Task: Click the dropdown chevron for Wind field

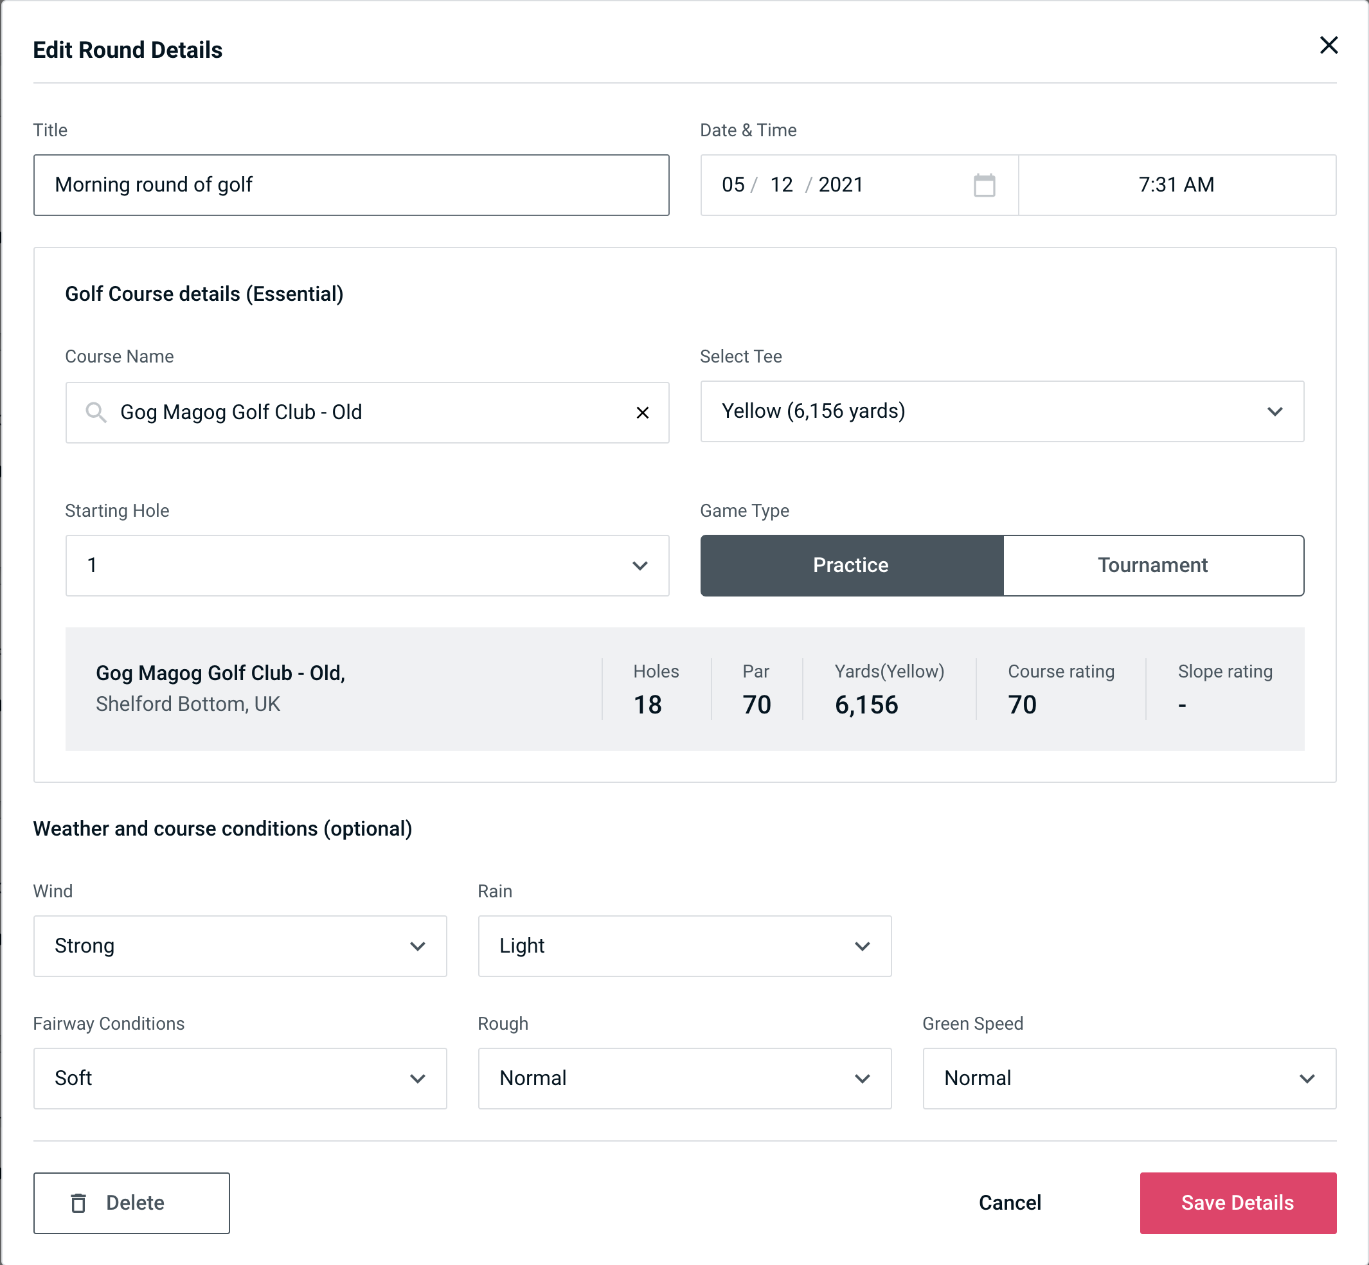Action: click(418, 946)
